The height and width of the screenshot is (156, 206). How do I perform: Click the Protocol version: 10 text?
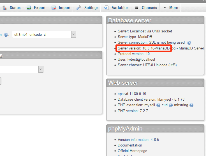coord(134,54)
